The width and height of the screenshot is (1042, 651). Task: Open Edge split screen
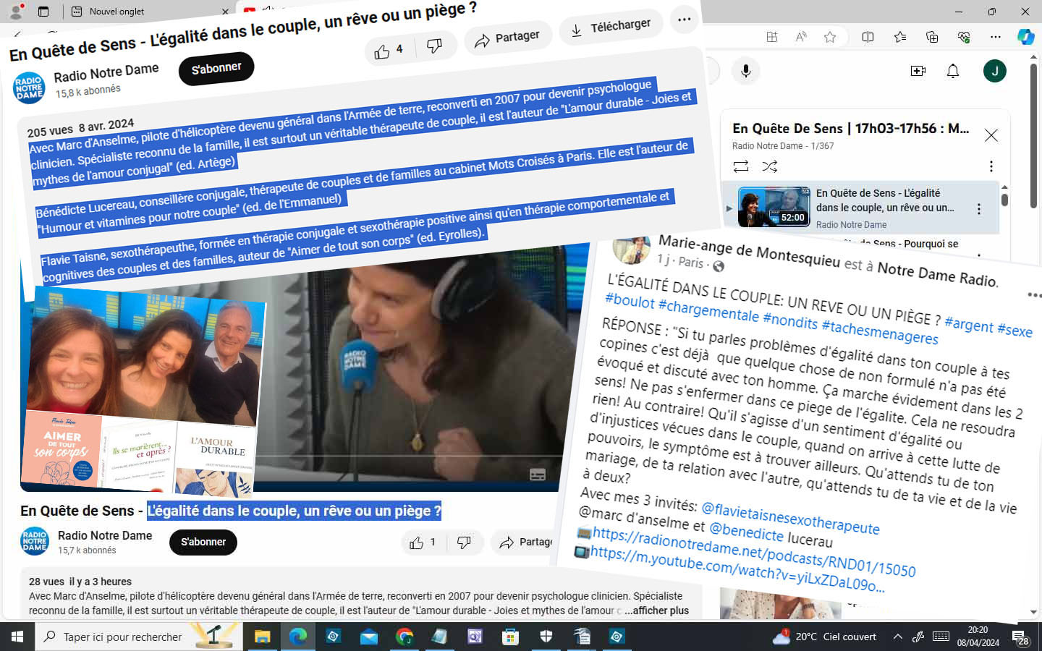coord(868,37)
